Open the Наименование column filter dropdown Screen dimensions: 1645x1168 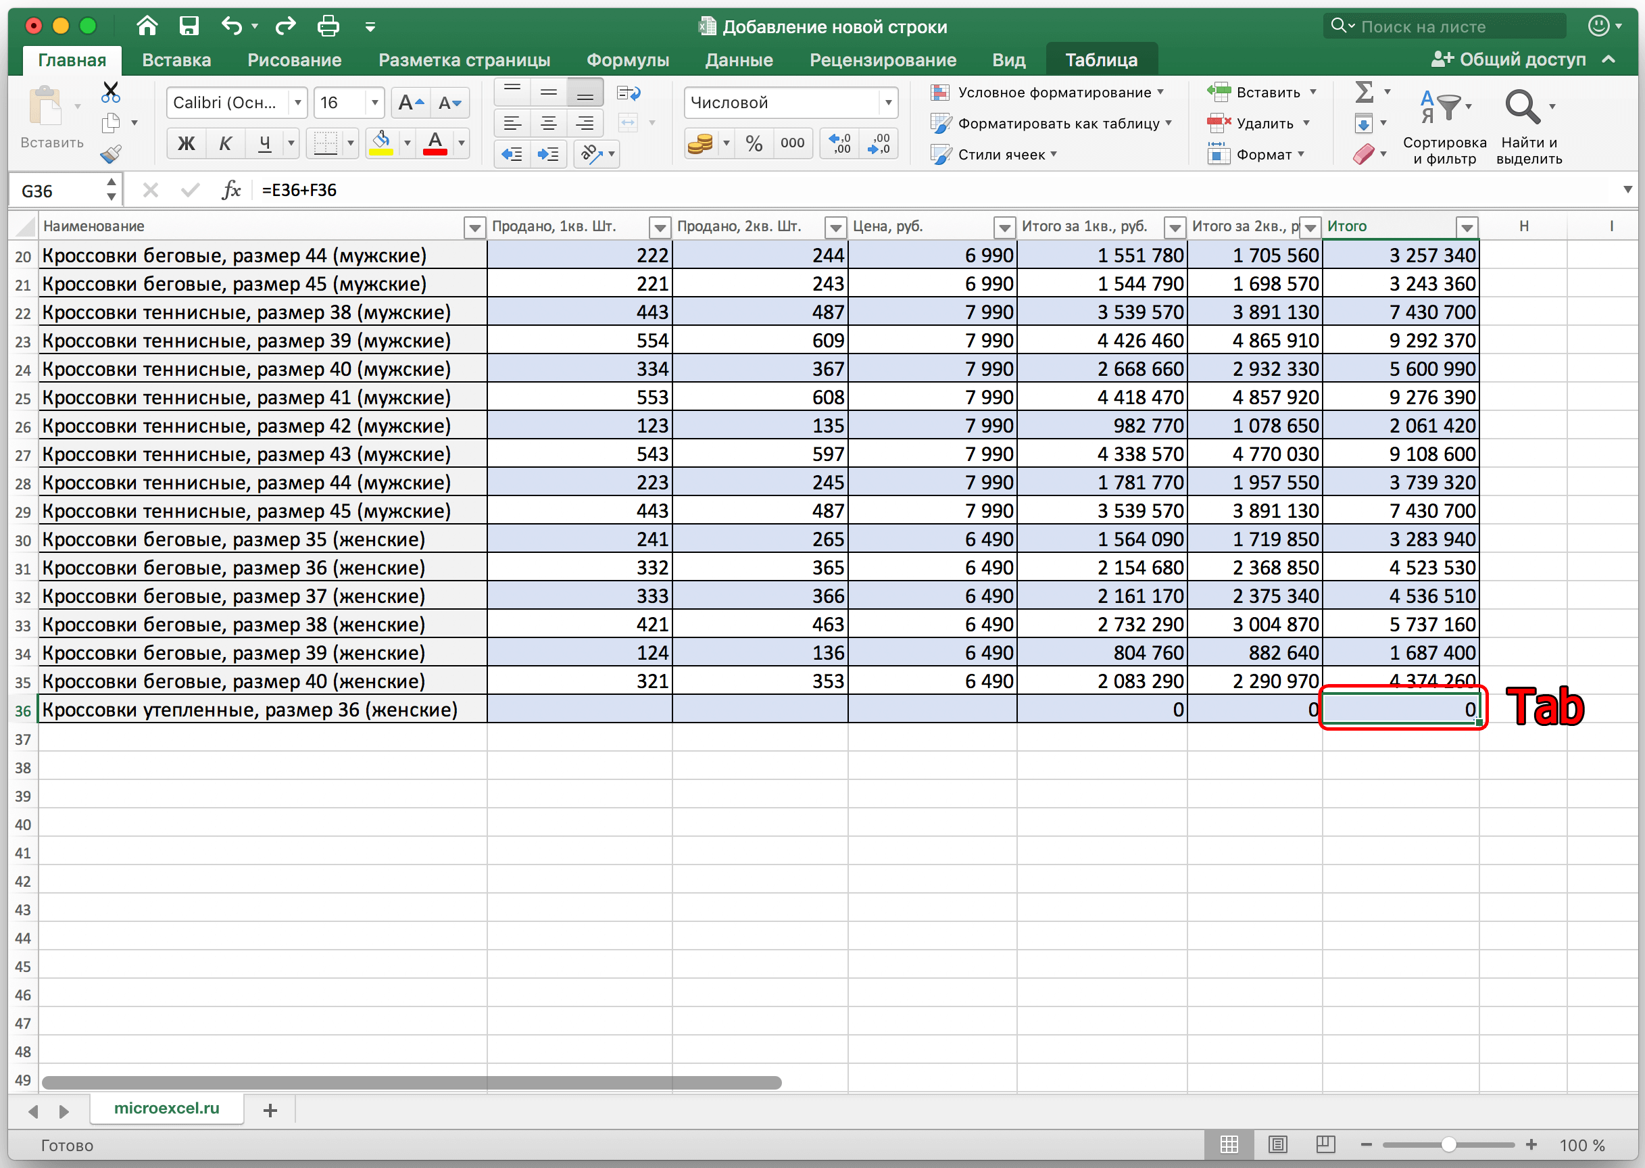tap(474, 228)
